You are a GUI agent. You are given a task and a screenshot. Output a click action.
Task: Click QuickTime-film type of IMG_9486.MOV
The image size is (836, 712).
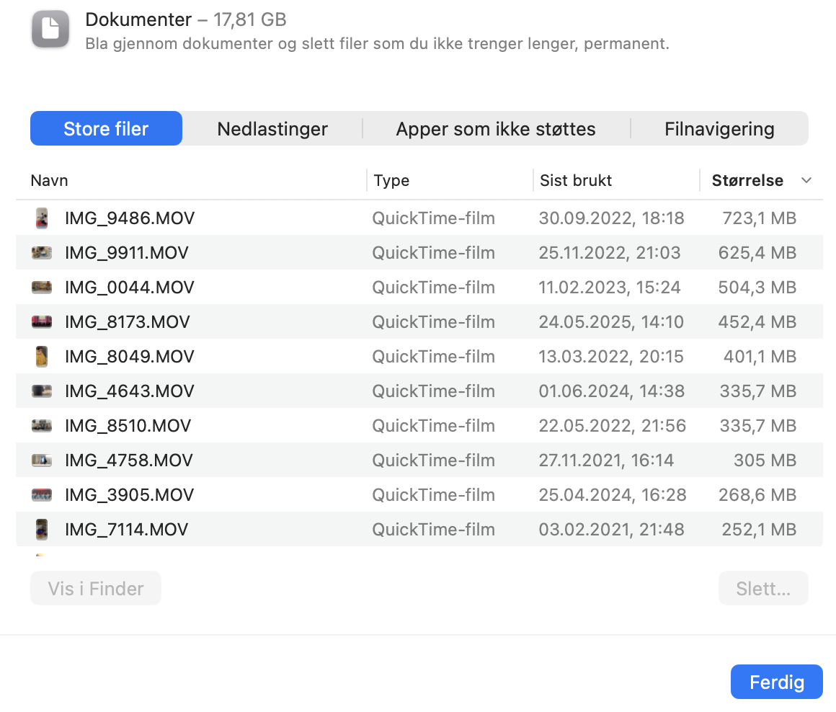(433, 218)
